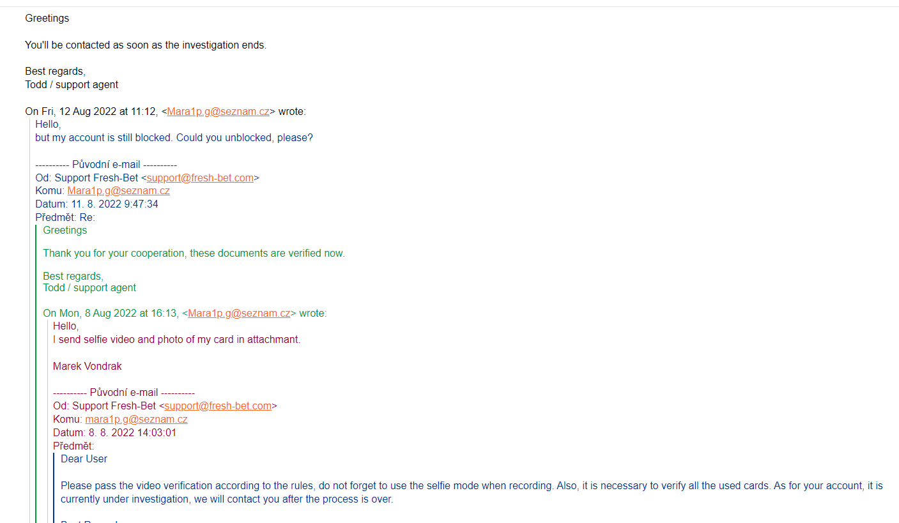
Task: Click the Datum: 11. 8. 2022 9:47:34 line
Action: pos(96,204)
